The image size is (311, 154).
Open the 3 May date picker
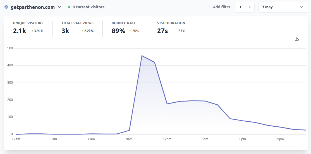tap(283, 7)
